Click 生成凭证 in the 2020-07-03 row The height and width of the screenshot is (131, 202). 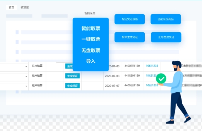[x=73, y=76]
